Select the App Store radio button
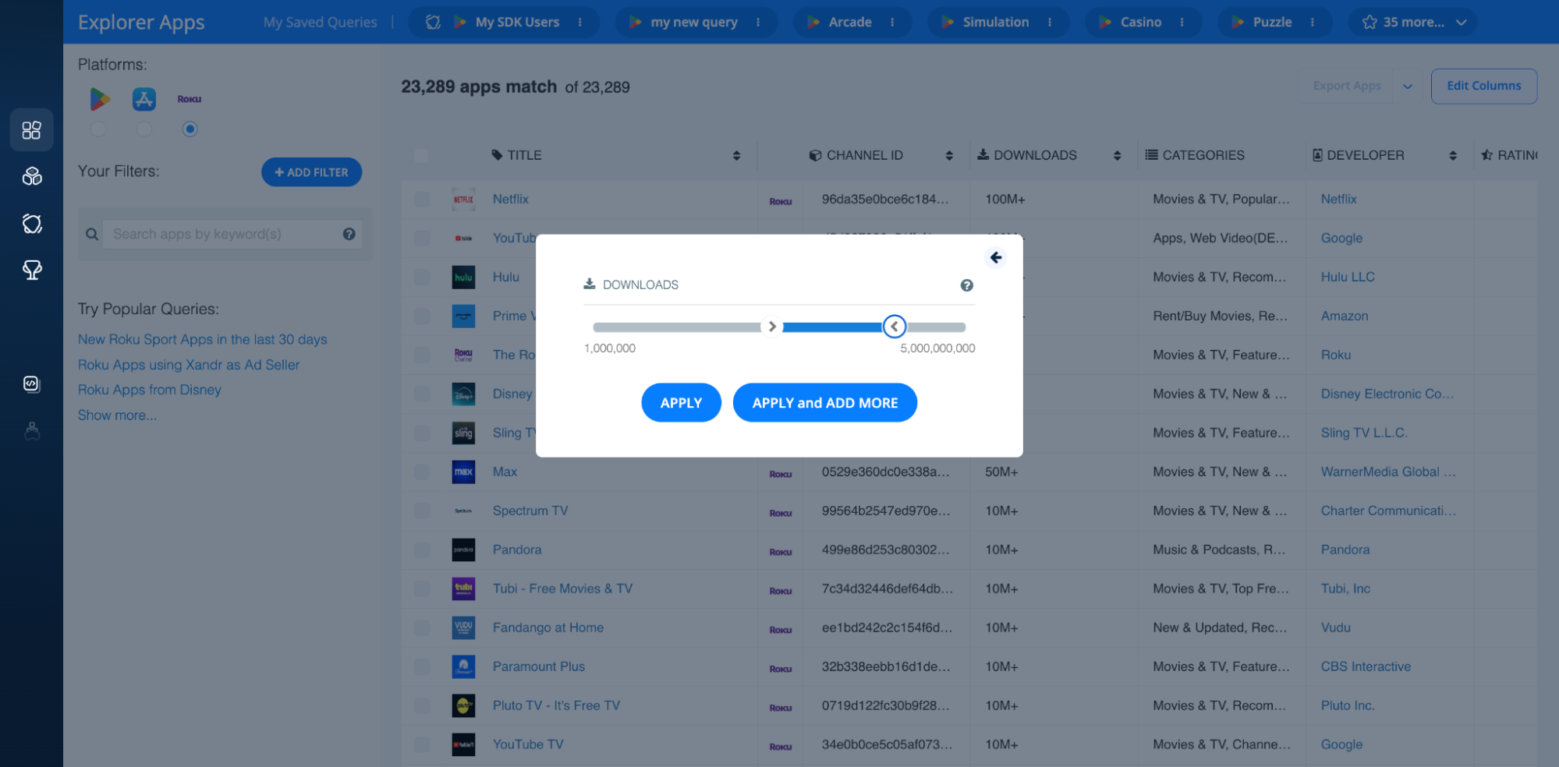 (144, 129)
